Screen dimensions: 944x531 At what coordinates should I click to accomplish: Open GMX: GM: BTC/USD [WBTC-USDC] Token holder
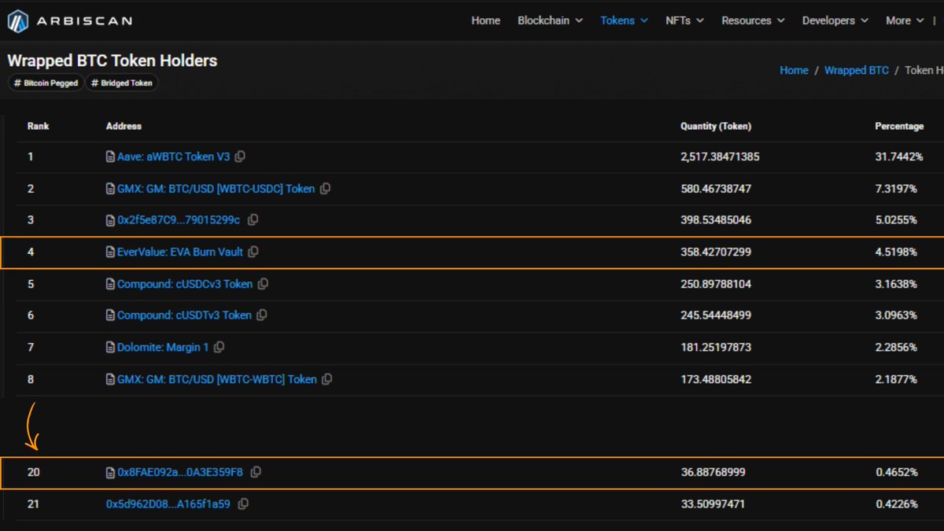coord(216,189)
